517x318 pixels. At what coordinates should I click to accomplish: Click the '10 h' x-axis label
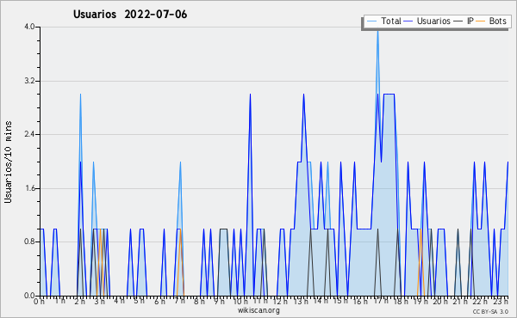pyautogui.click(x=240, y=301)
